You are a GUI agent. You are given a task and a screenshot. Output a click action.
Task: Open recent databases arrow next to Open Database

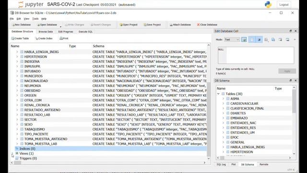click(x=61, y=27)
